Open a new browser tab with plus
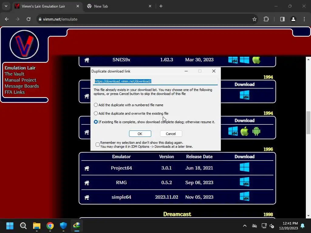Image resolution: width=311 pixels, height=233 pixels. click(x=161, y=6)
